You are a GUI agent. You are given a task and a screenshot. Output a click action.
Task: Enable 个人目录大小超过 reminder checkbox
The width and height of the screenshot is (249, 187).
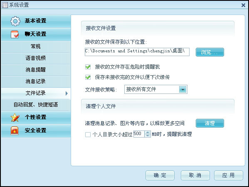pos(88,135)
